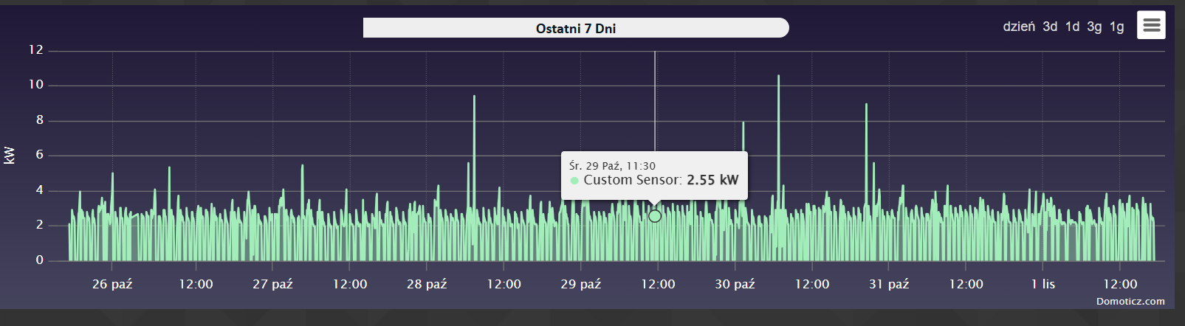This screenshot has width=1185, height=326.
Task: Click the green Custom Sensor series dot
Action: [574, 181]
